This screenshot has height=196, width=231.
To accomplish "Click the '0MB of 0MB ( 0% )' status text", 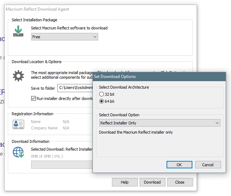I will (x=47, y=156).
